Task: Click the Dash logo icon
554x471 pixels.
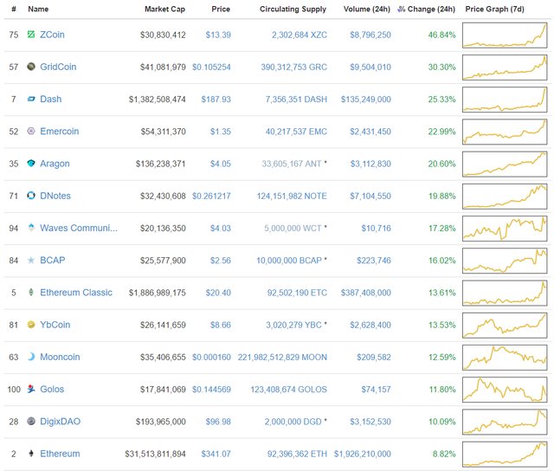Action: 31,100
